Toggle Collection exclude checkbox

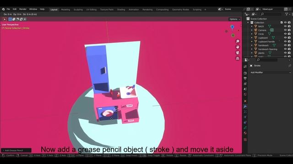(282, 22)
